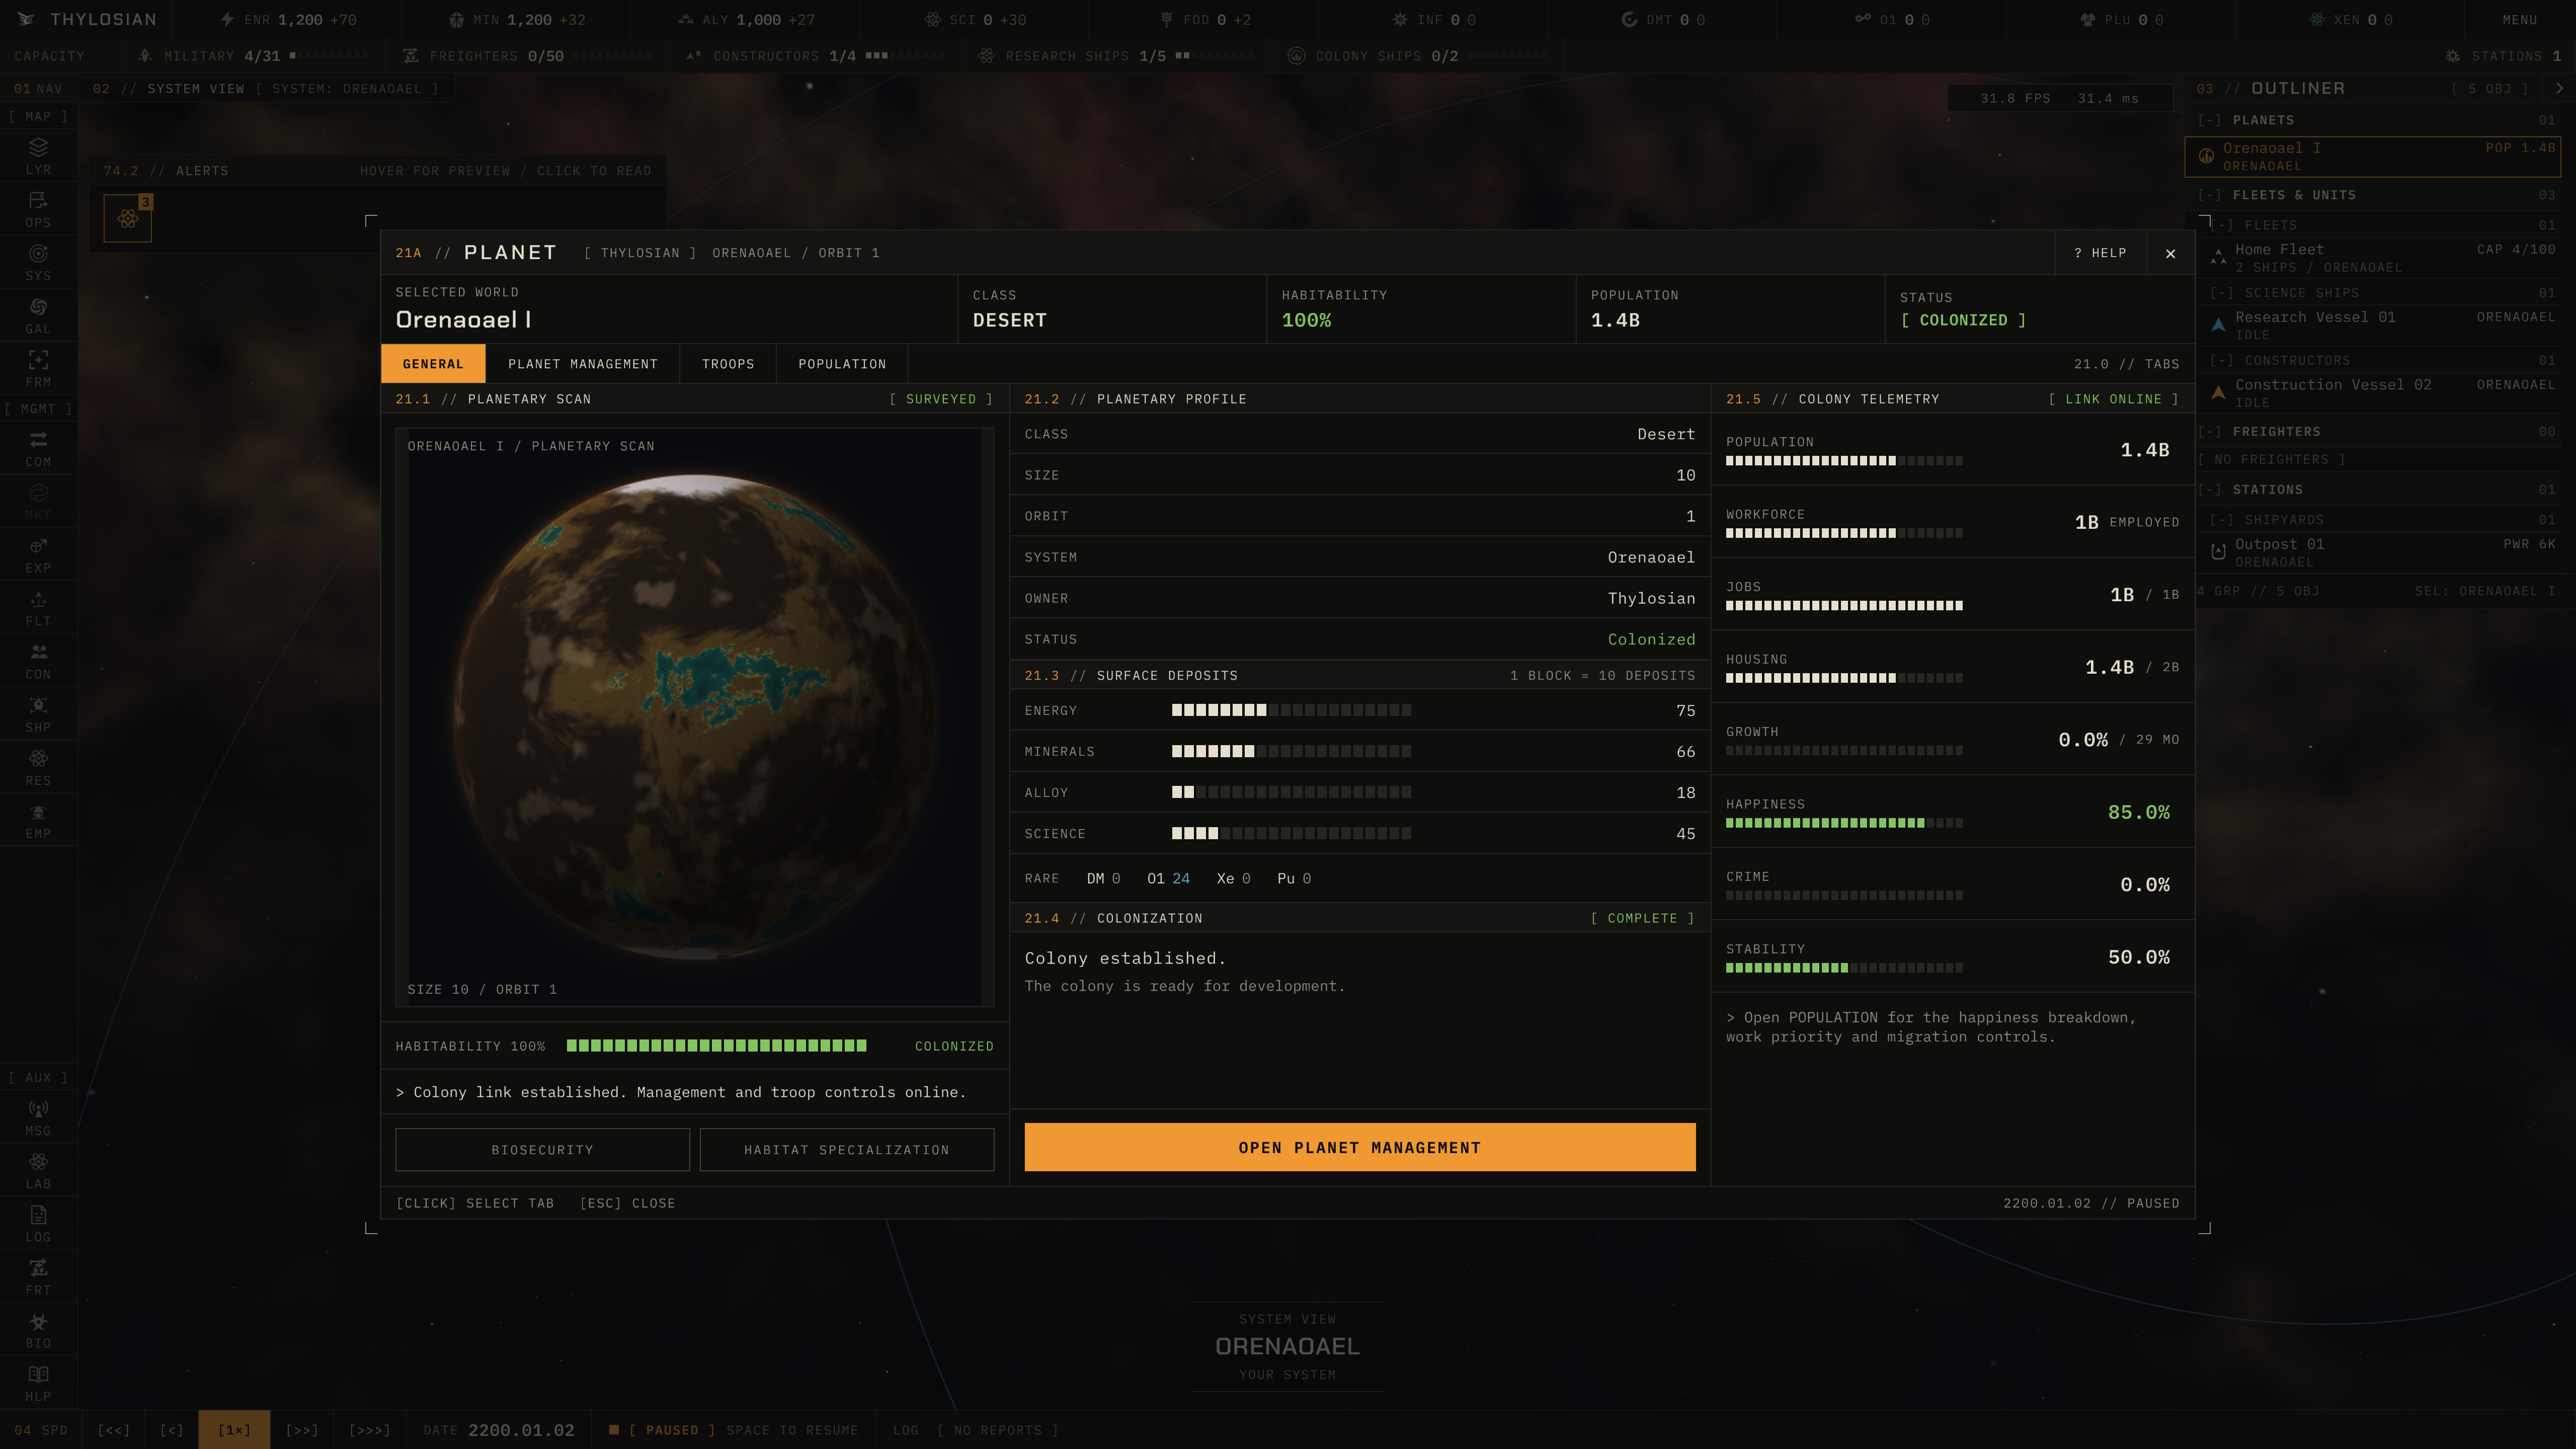Screen dimensions: 2576x1449
Task: Decrease game speed with [<]
Action: [x=172, y=1430]
